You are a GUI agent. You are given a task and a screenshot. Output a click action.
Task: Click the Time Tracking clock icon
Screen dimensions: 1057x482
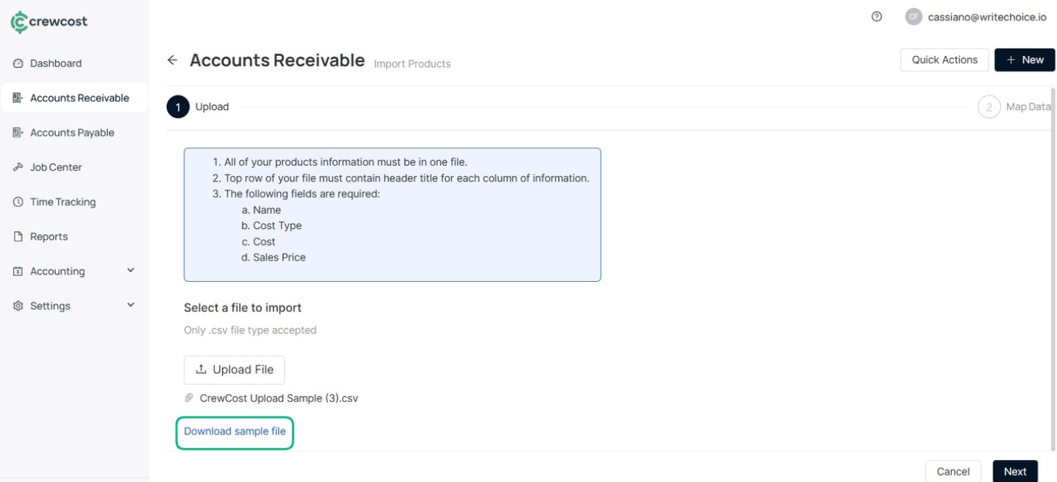pos(18,202)
